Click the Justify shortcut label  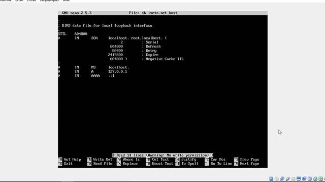[x=188, y=159]
